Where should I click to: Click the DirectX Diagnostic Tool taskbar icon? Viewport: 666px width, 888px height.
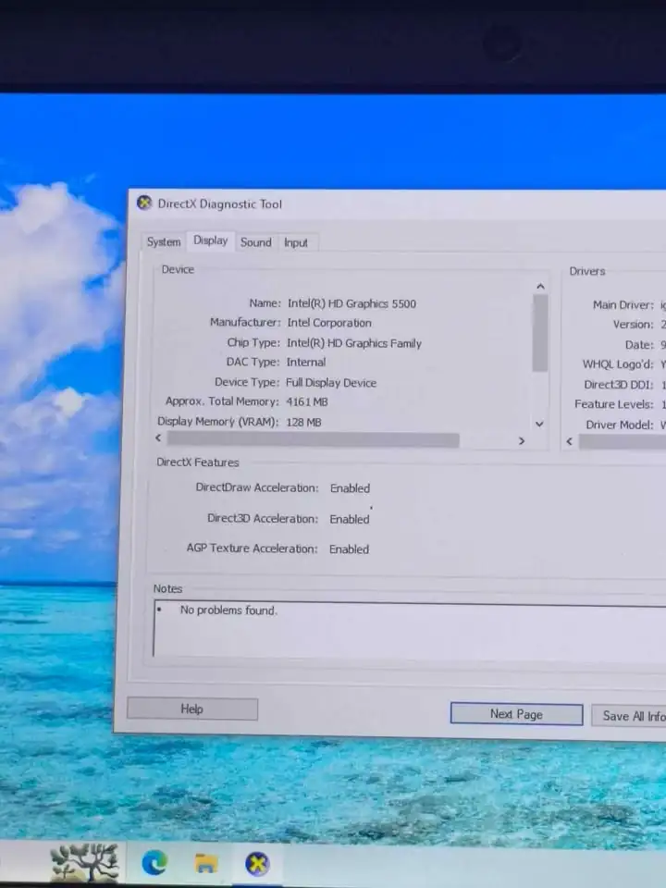257,864
